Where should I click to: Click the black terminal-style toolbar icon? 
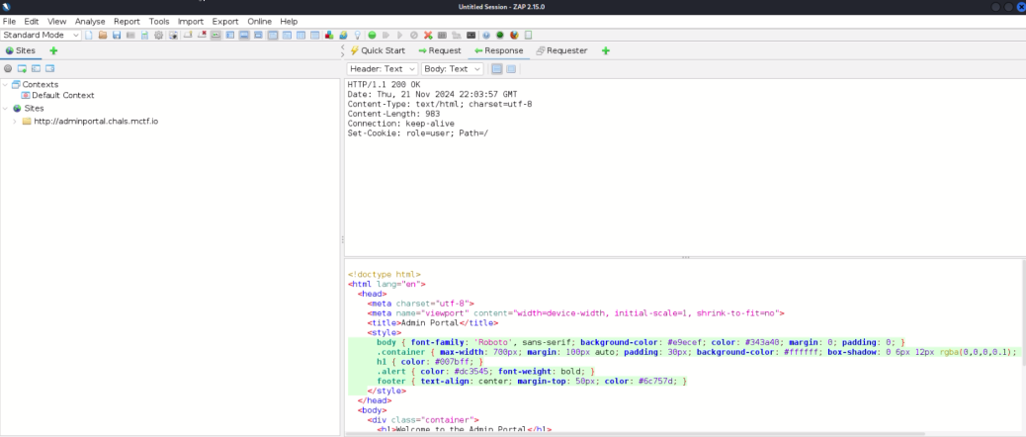point(471,36)
